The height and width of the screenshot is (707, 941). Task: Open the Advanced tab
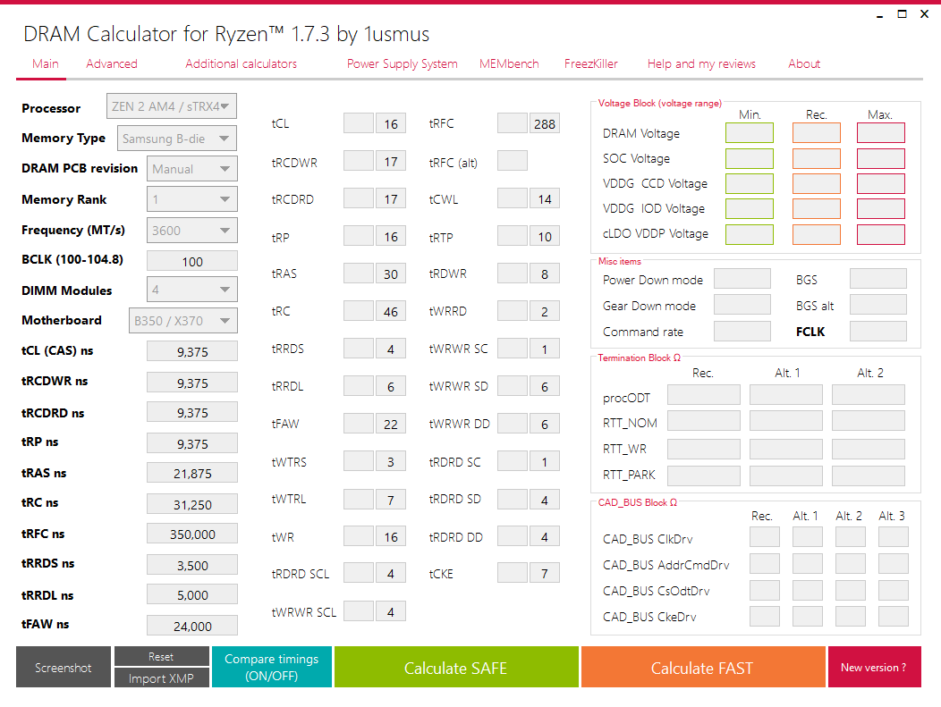112,64
